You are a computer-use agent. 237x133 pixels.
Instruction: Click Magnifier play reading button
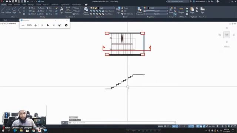[x=48, y=25]
